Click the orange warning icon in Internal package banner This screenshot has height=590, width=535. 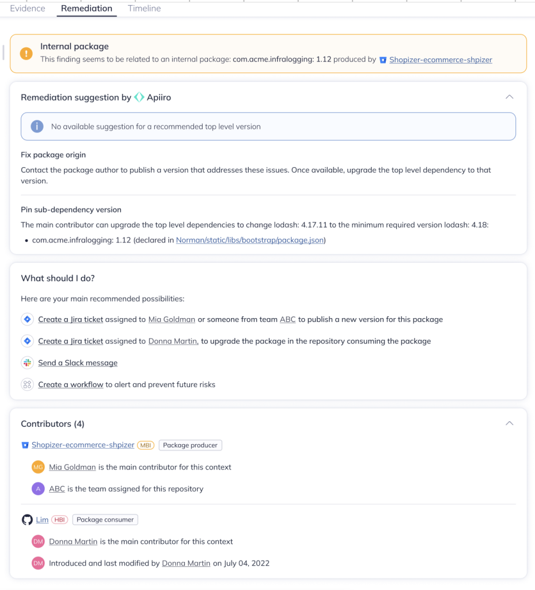(26, 54)
